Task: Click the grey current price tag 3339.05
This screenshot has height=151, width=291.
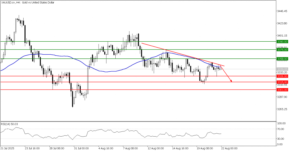Action: click(x=282, y=69)
